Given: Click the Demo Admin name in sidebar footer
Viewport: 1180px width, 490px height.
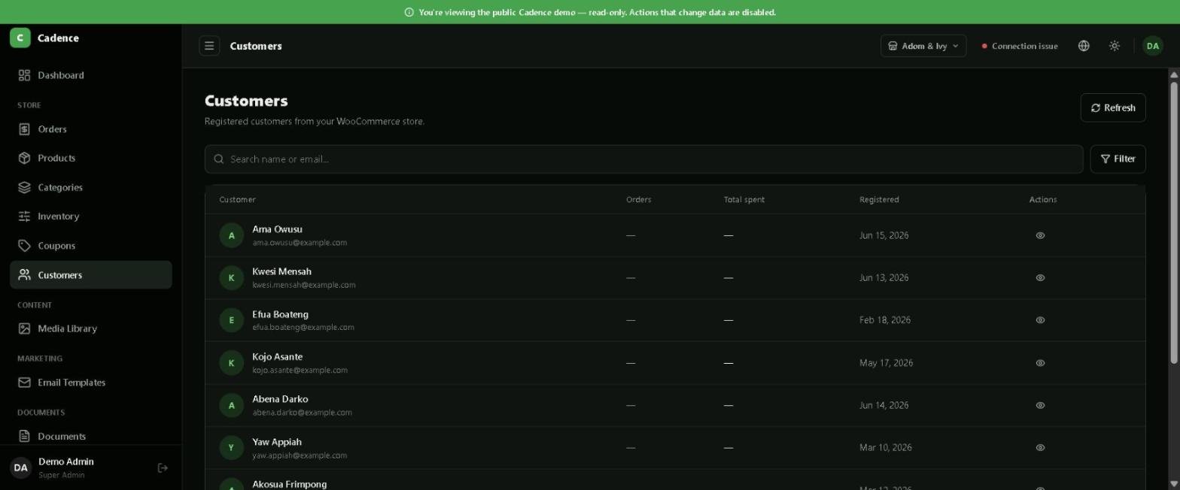Looking at the screenshot, I should tap(66, 461).
